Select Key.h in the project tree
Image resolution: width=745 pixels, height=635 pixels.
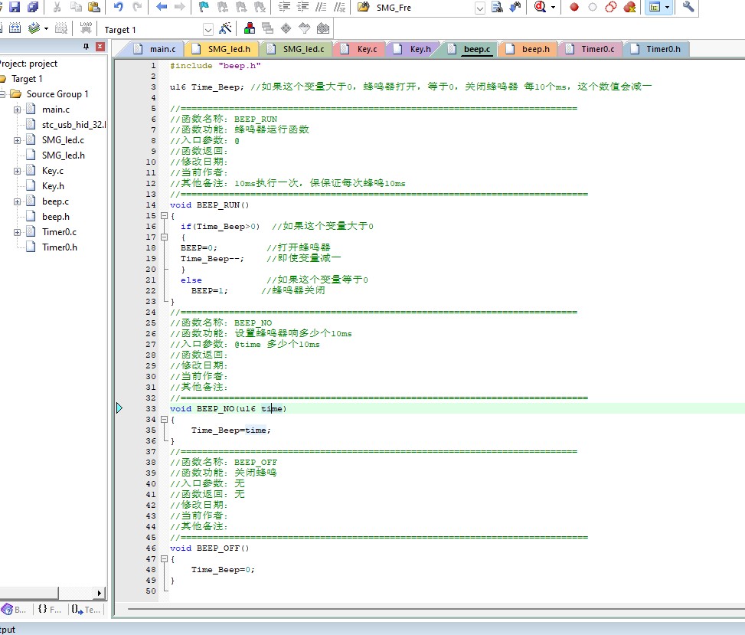coord(53,186)
